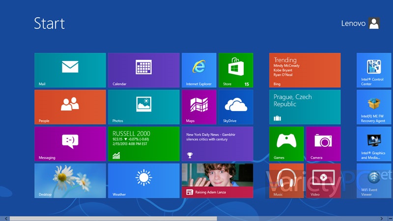Open the Maps tile
This screenshot has width=393, height=221.
pyautogui.click(x=199, y=107)
